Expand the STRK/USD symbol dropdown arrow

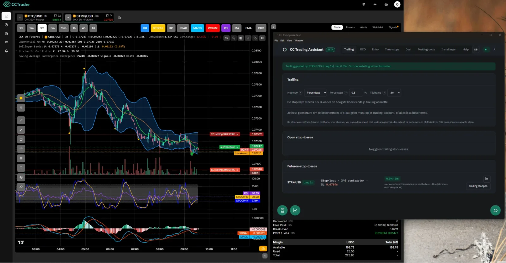tap(68, 17)
